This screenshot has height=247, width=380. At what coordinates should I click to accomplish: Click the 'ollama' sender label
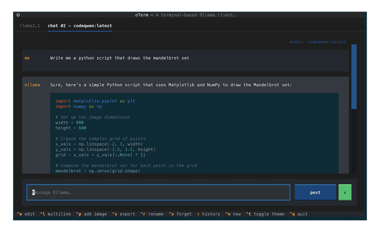[32, 85]
